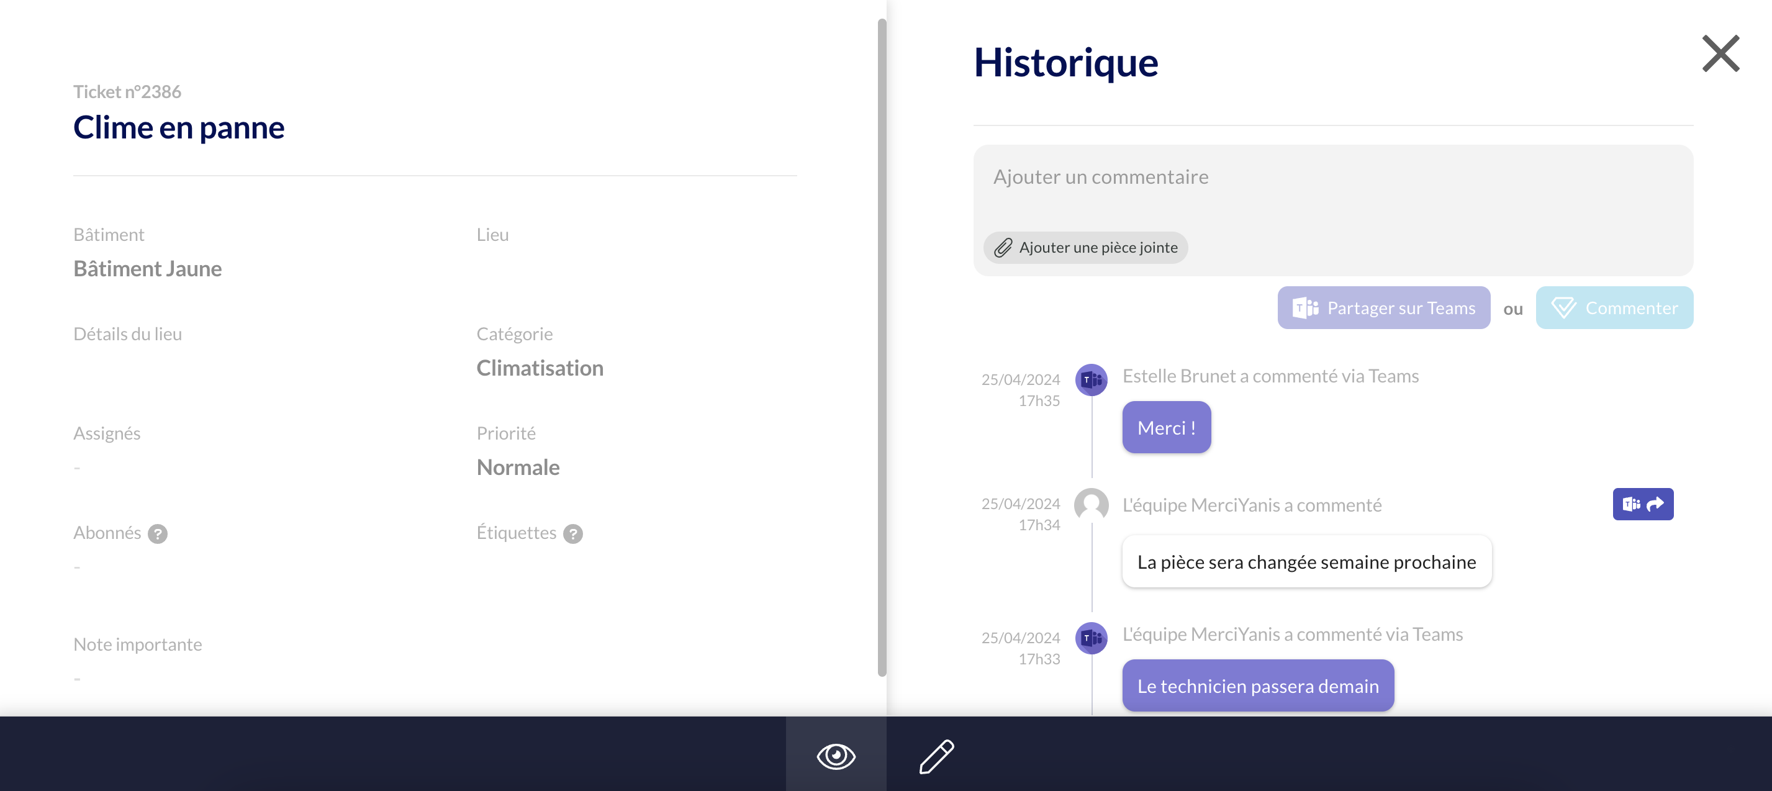Click Teams avatar on Estelle Brunet comment

click(x=1090, y=380)
